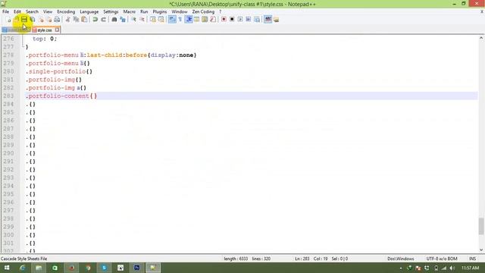Click the scroll down arrow of the editor

[481, 249]
